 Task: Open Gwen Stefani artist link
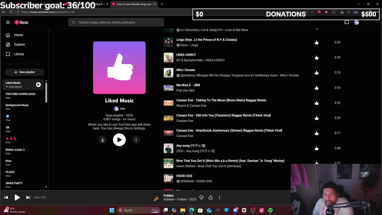click(x=186, y=166)
